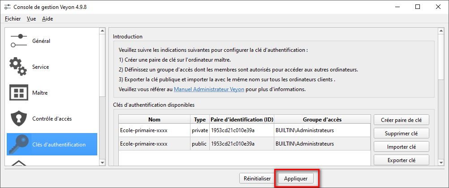449x188 pixels.
Task: Open the Fichier menu
Action: (x=13, y=19)
